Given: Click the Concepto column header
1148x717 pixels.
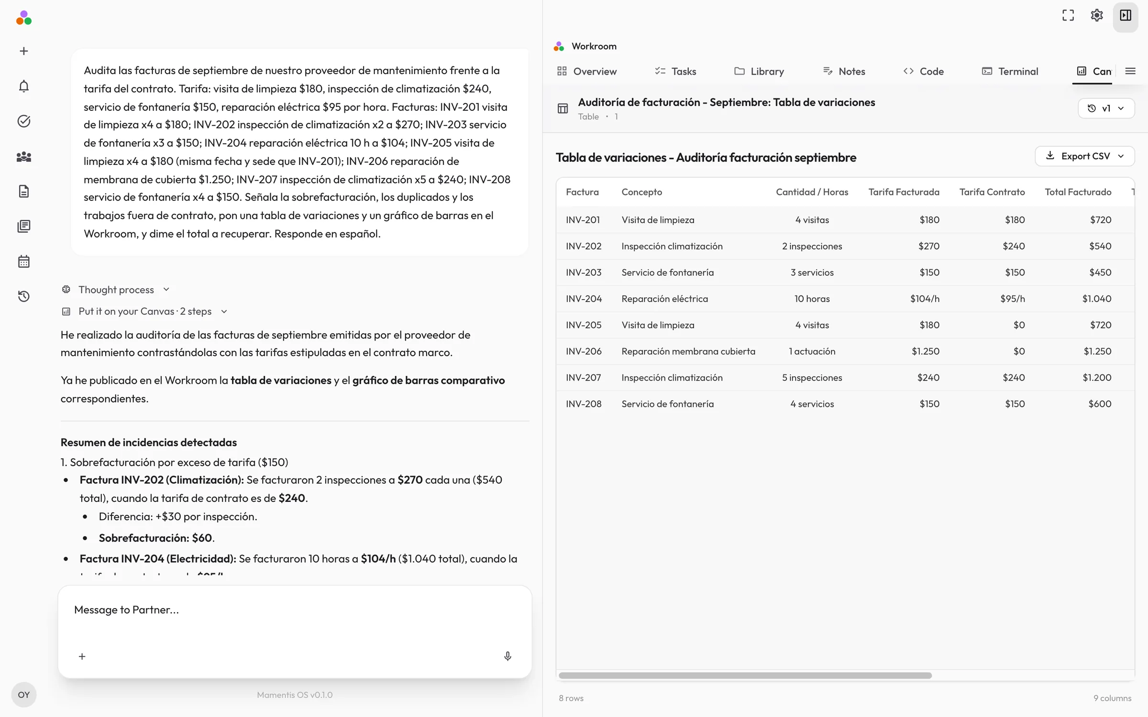Looking at the screenshot, I should point(641,192).
